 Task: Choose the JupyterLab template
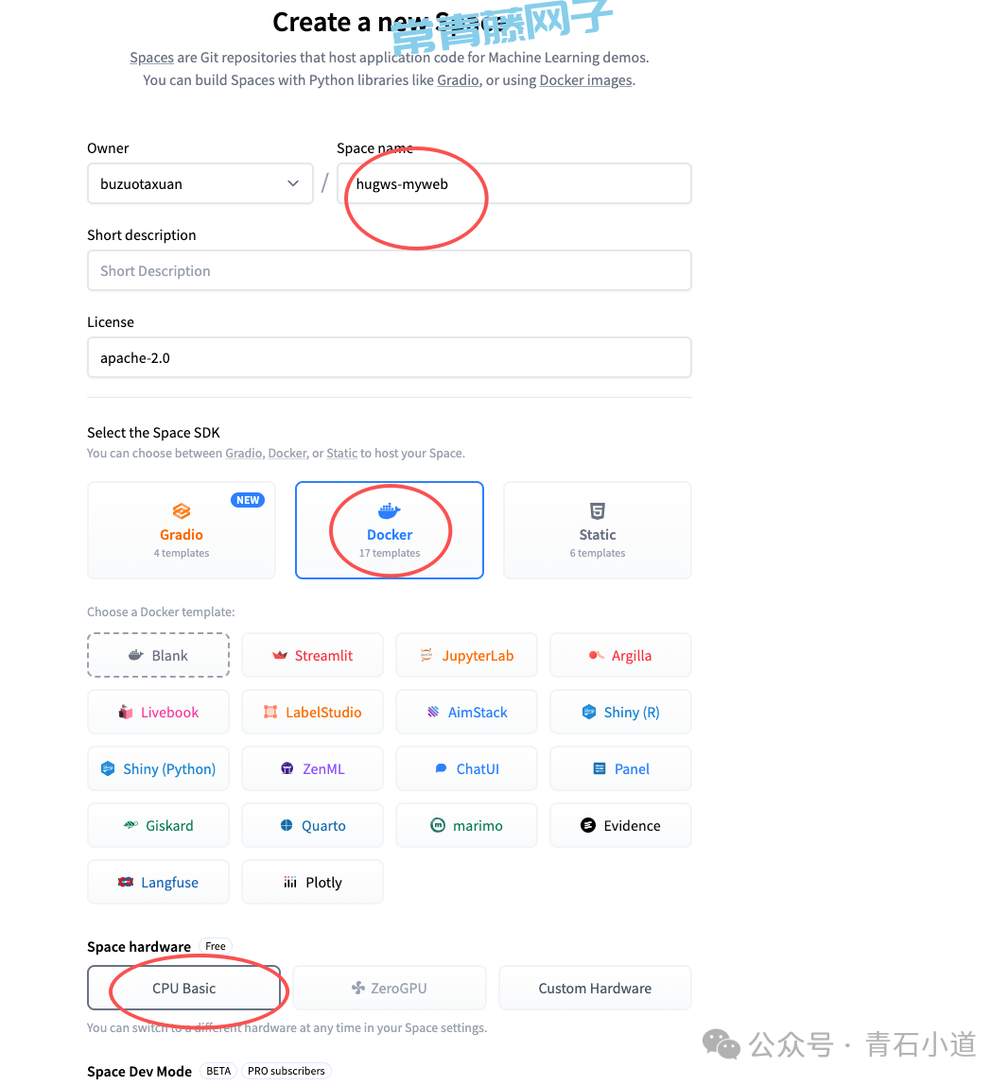(466, 655)
